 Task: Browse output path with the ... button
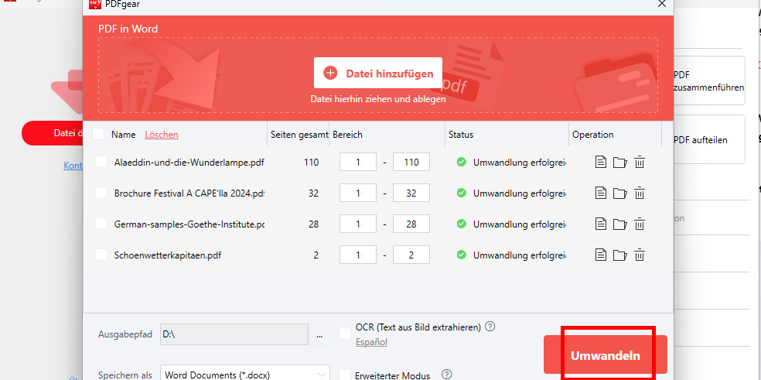(x=319, y=334)
